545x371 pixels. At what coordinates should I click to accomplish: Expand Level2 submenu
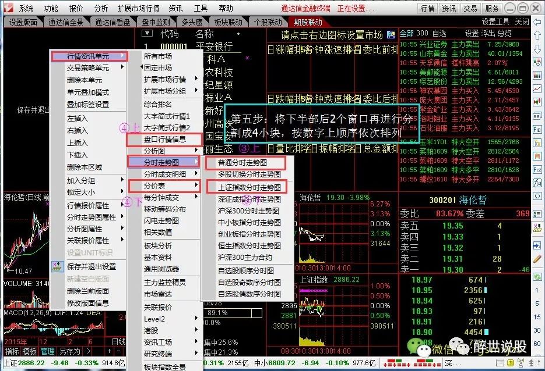[x=196, y=318]
